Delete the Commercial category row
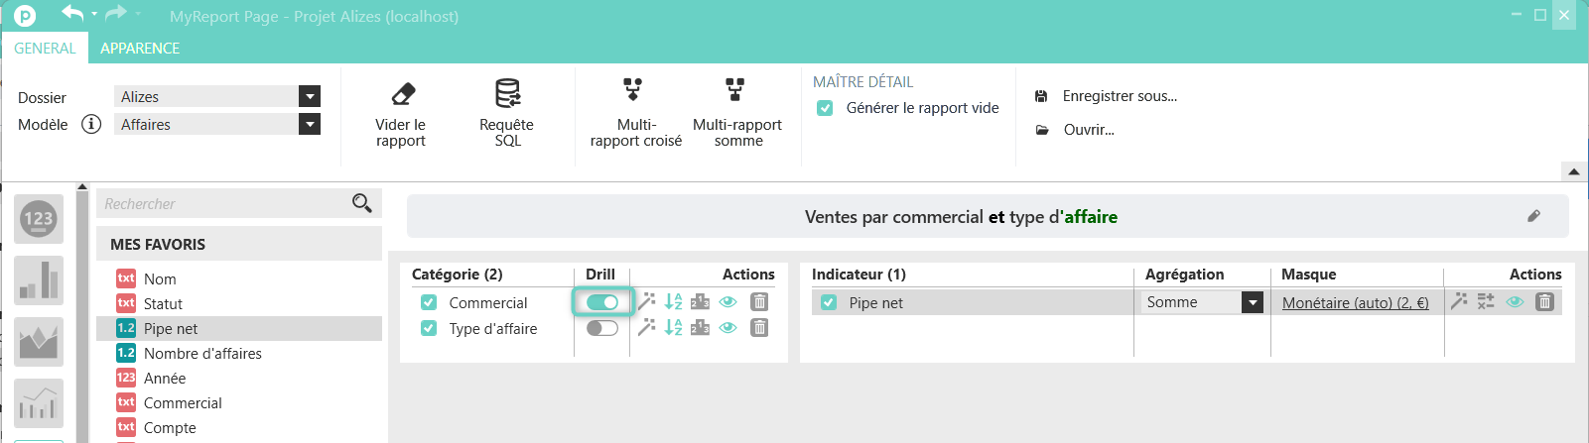This screenshot has height=443, width=1589. pyautogui.click(x=759, y=302)
